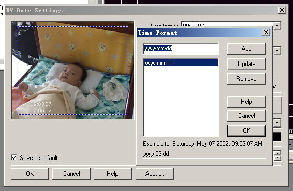Select yyyy-mm-dd entry in format list
Image resolution: width=293 pixels, height=191 pixels.
coord(181,63)
